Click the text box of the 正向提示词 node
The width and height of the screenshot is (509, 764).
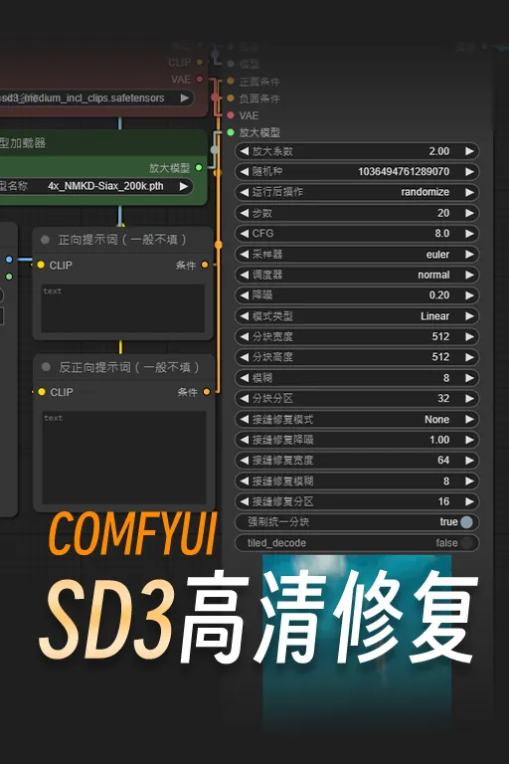coord(122,308)
